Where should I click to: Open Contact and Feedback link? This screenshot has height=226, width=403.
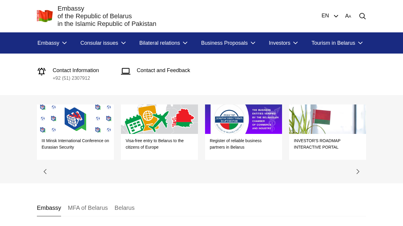click(x=163, y=70)
